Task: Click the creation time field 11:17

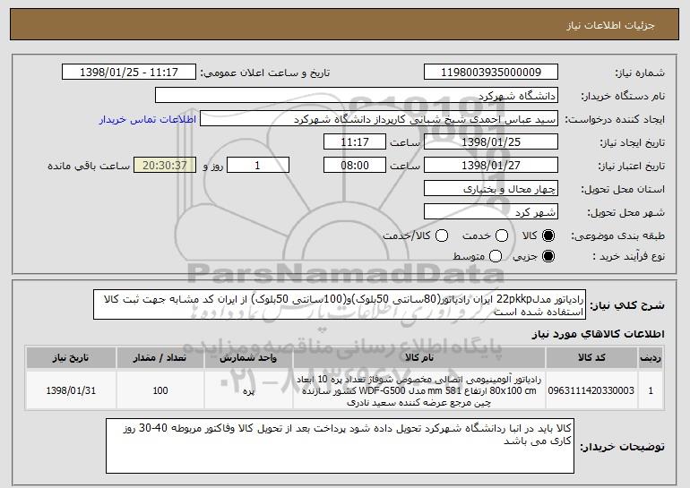Action: pyautogui.click(x=355, y=142)
